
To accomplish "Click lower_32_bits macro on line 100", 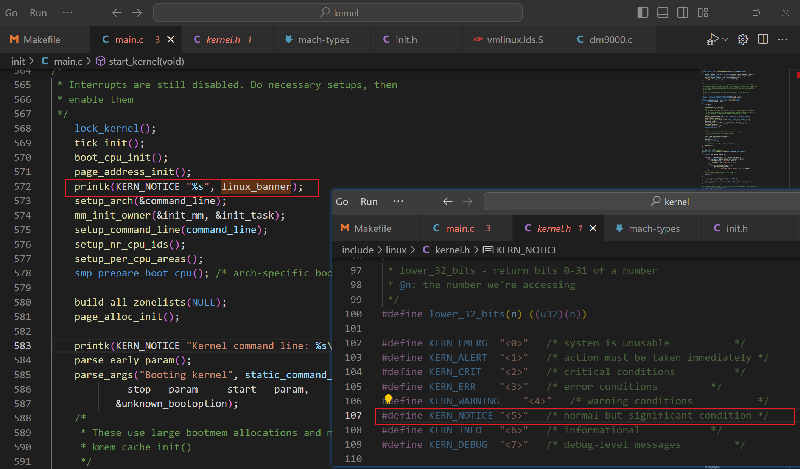I will click(x=467, y=314).
